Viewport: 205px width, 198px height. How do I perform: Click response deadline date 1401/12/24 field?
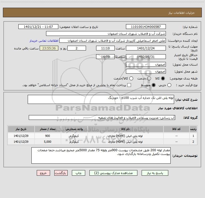pyautogui.click(x=146, y=48)
